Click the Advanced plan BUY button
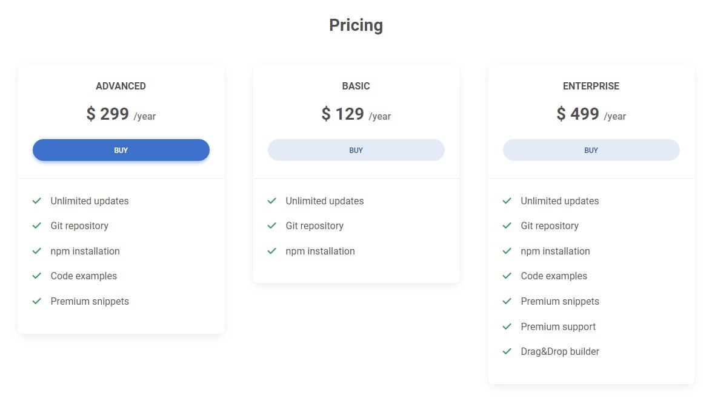The height and width of the screenshot is (399, 709). pos(121,150)
